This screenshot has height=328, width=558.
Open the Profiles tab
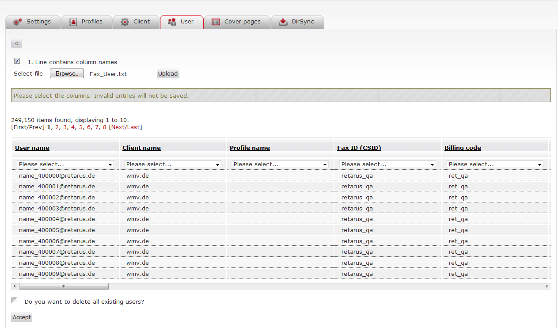click(91, 22)
